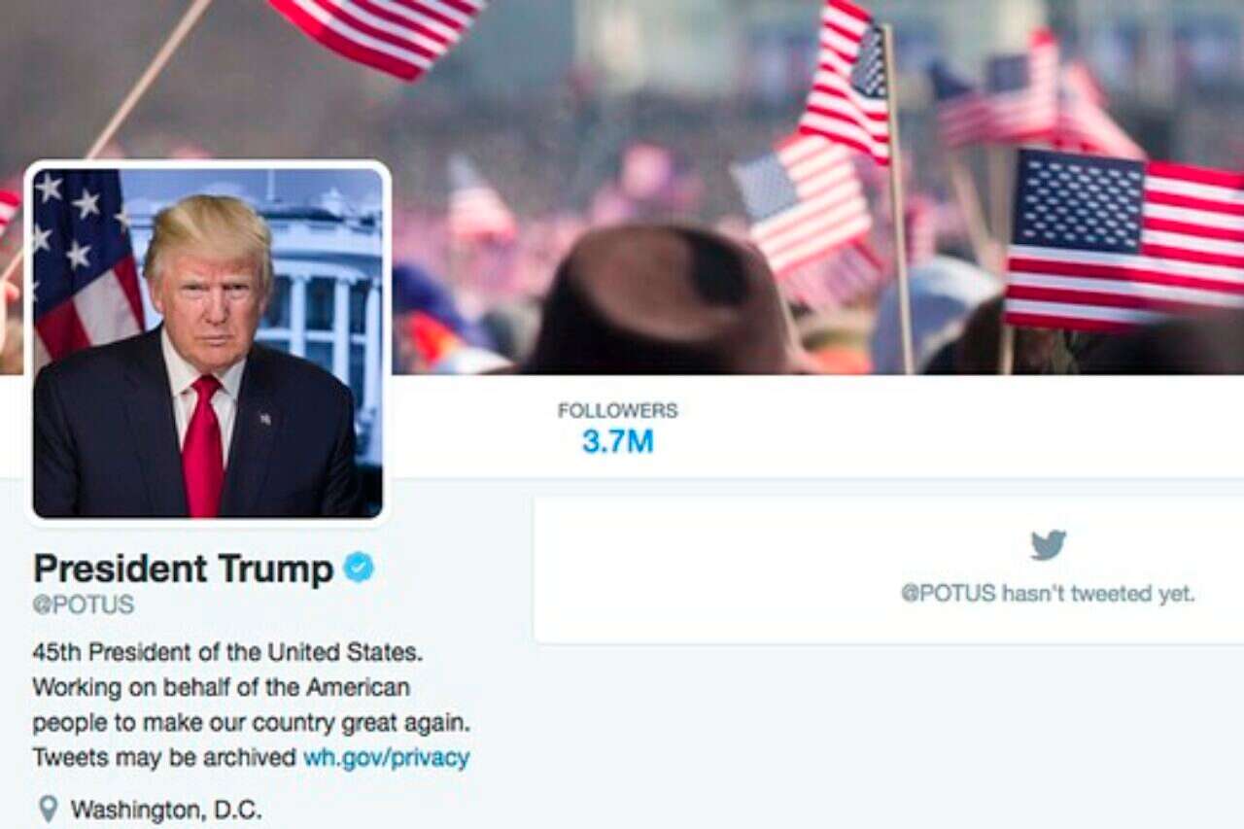1244x829 pixels.
Task: Select the FOLLOWERS label tab
Action: [617, 410]
